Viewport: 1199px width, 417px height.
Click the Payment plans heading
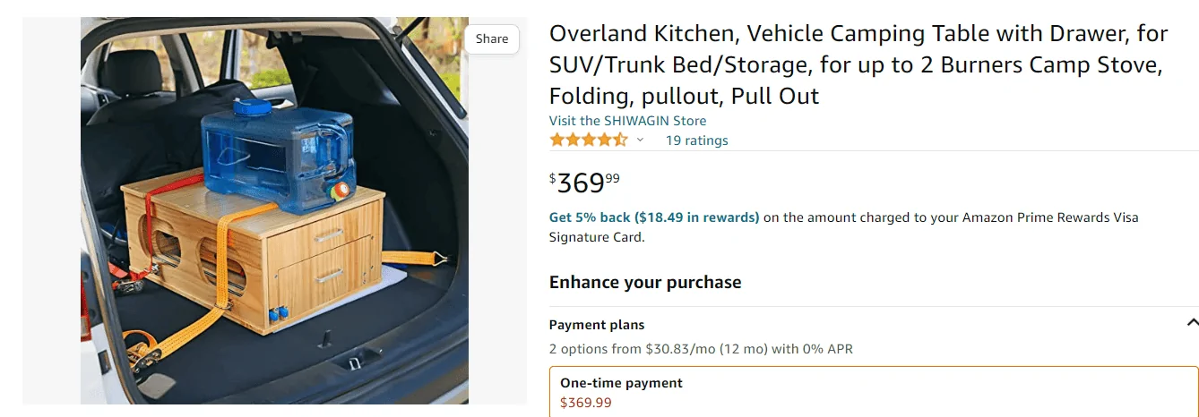[597, 325]
